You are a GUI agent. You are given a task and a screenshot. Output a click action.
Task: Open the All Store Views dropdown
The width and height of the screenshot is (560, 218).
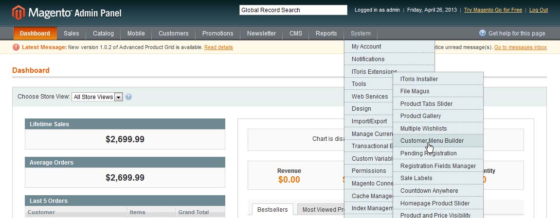pos(97,97)
